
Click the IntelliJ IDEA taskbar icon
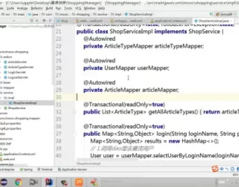(49, 182)
